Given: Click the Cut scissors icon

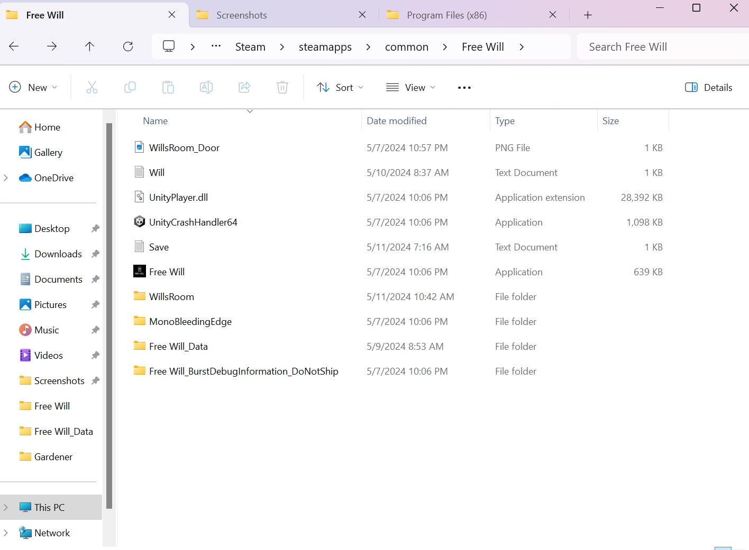Looking at the screenshot, I should click(92, 87).
